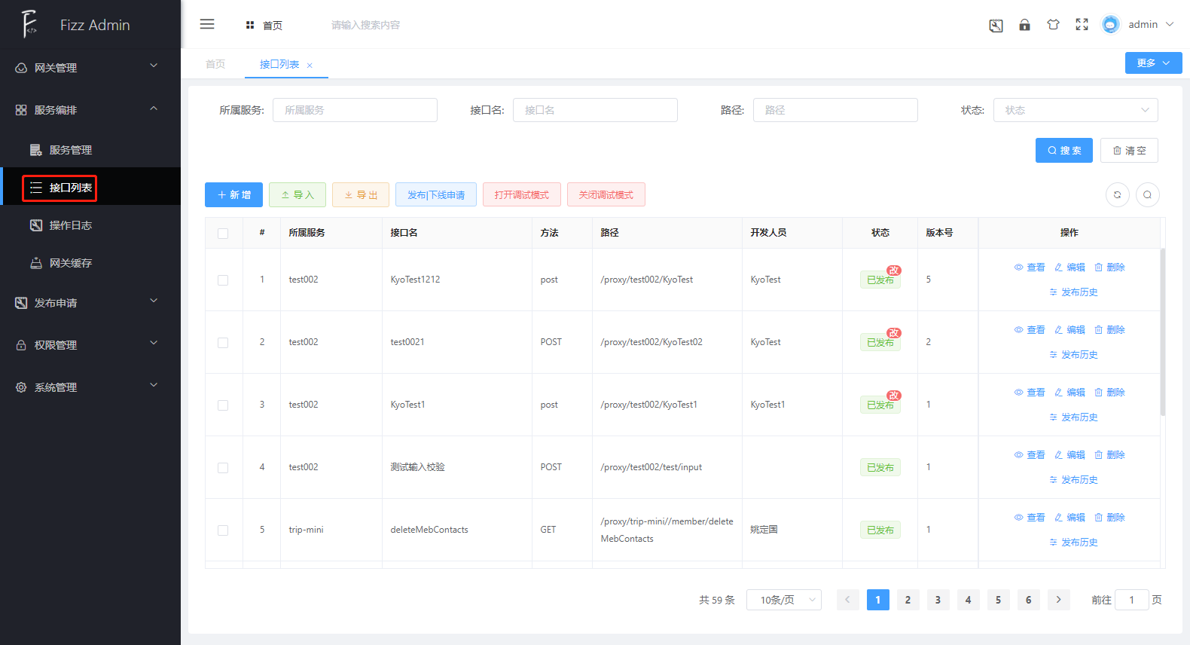Switch to the 首页 tab
The height and width of the screenshot is (645, 1190).
(x=215, y=65)
